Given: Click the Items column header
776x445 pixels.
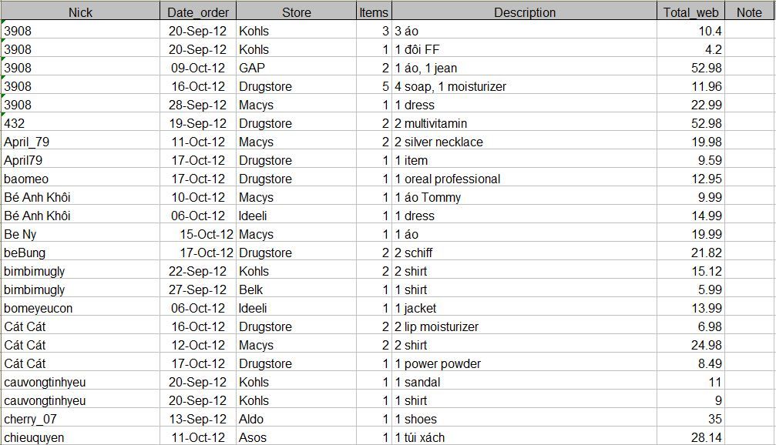Looking at the screenshot, I should (x=375, y=12).
